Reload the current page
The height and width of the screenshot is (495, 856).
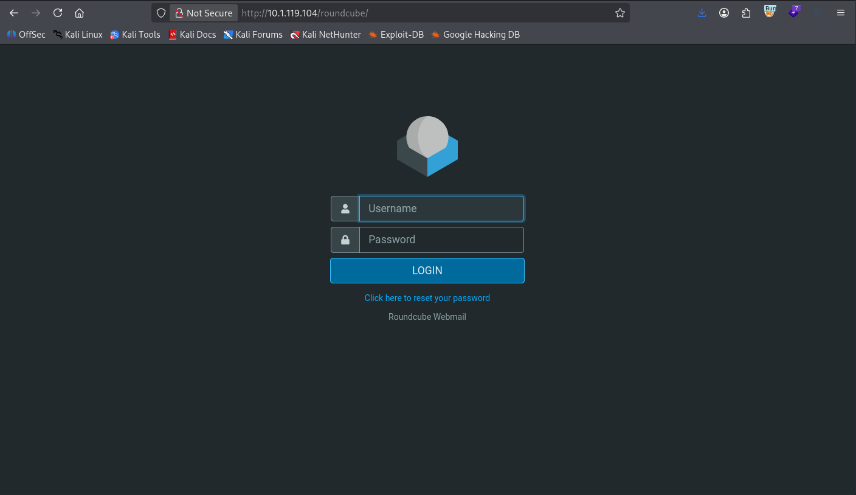[x=58, y=13]
